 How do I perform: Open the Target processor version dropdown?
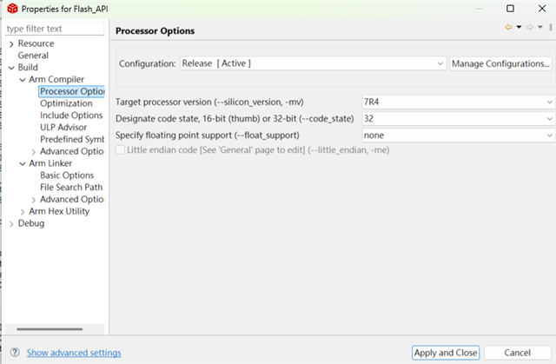[x=458, y=102]
